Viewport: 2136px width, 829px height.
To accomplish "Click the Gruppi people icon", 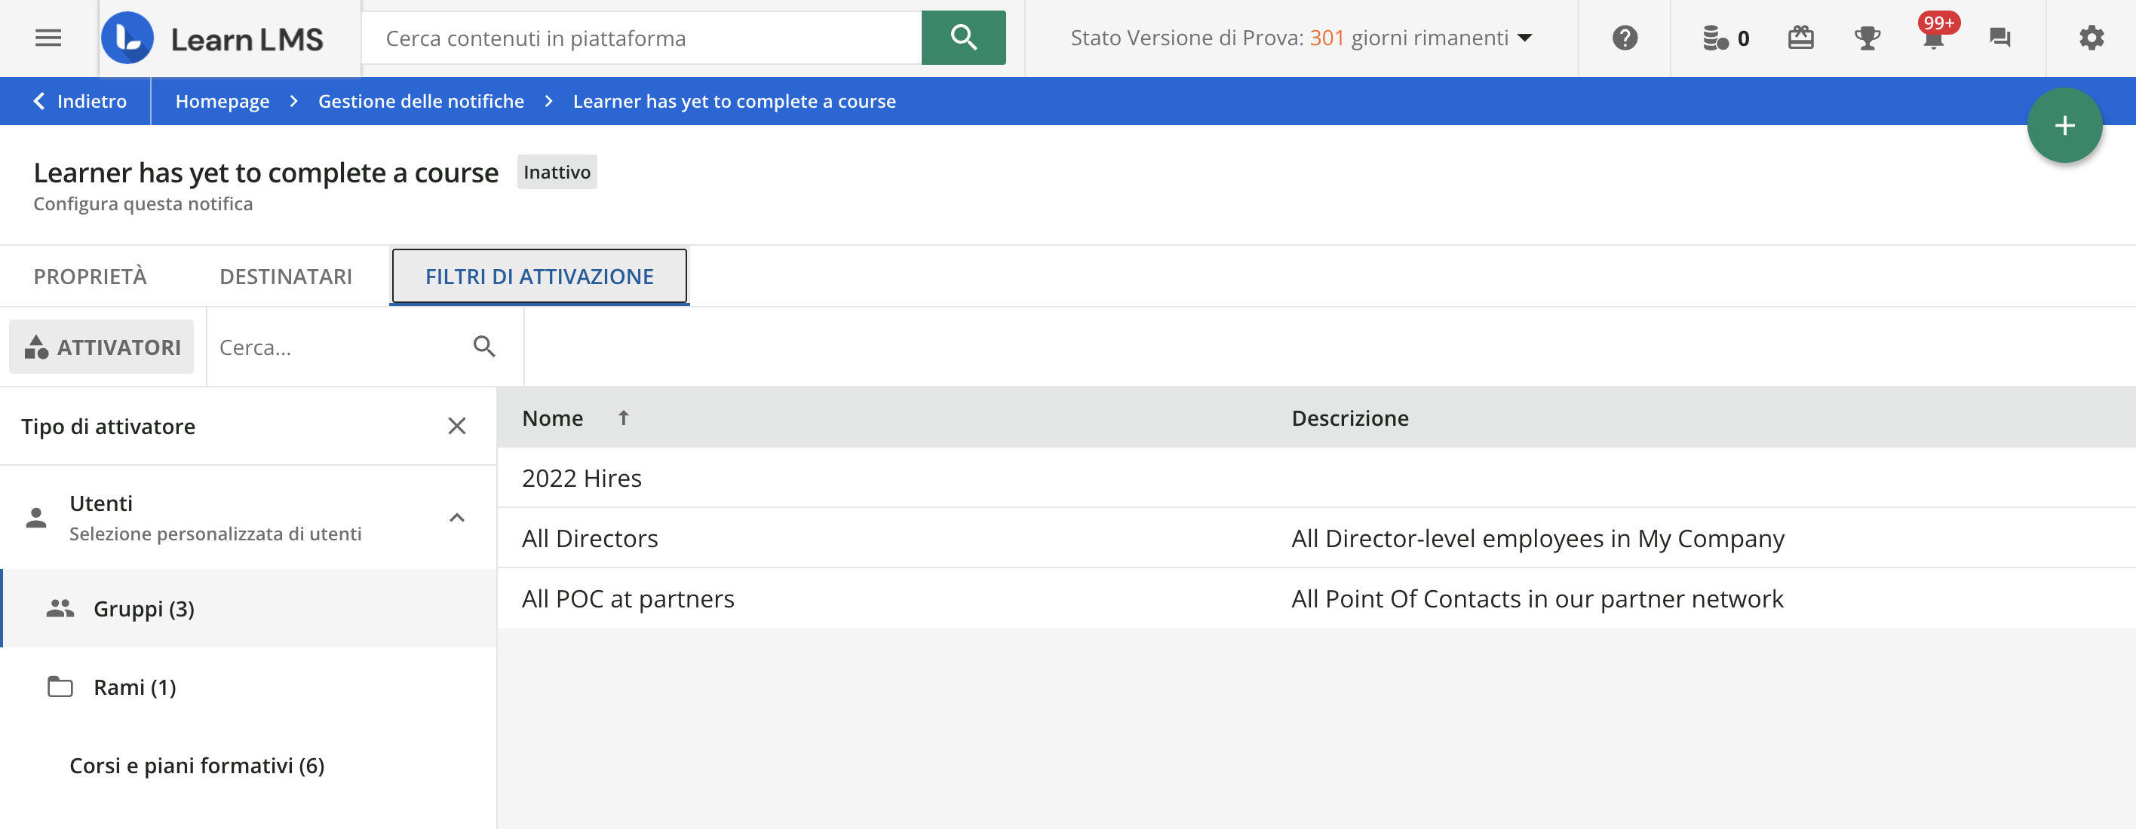I will [60, 608].
